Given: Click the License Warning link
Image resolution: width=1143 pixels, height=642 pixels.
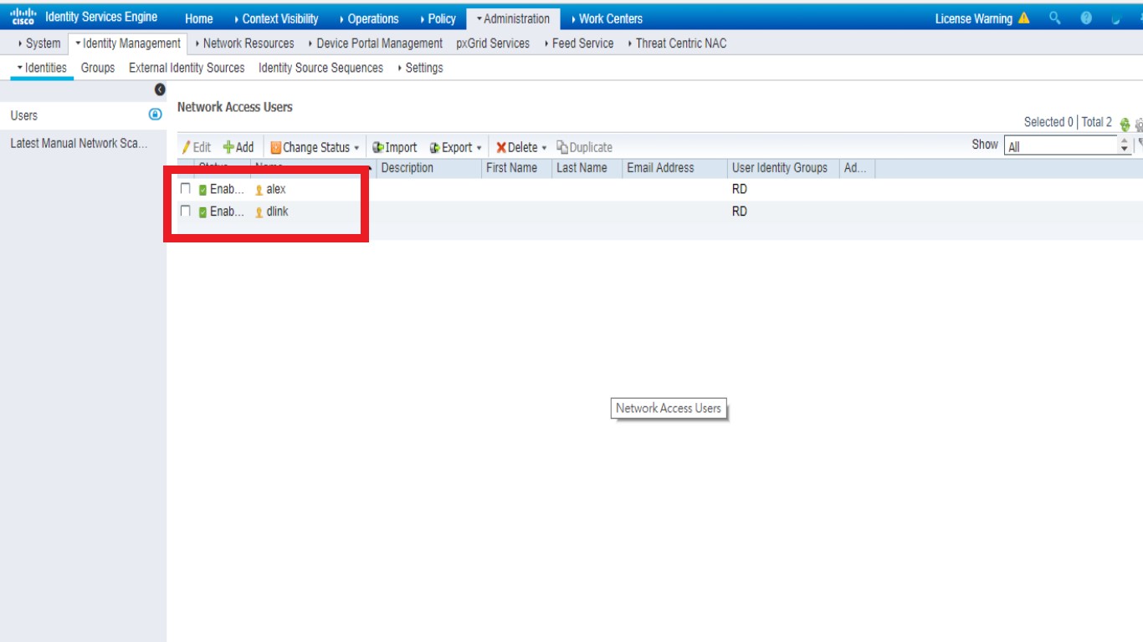Looking at the screenshot, I should (973, 18).
